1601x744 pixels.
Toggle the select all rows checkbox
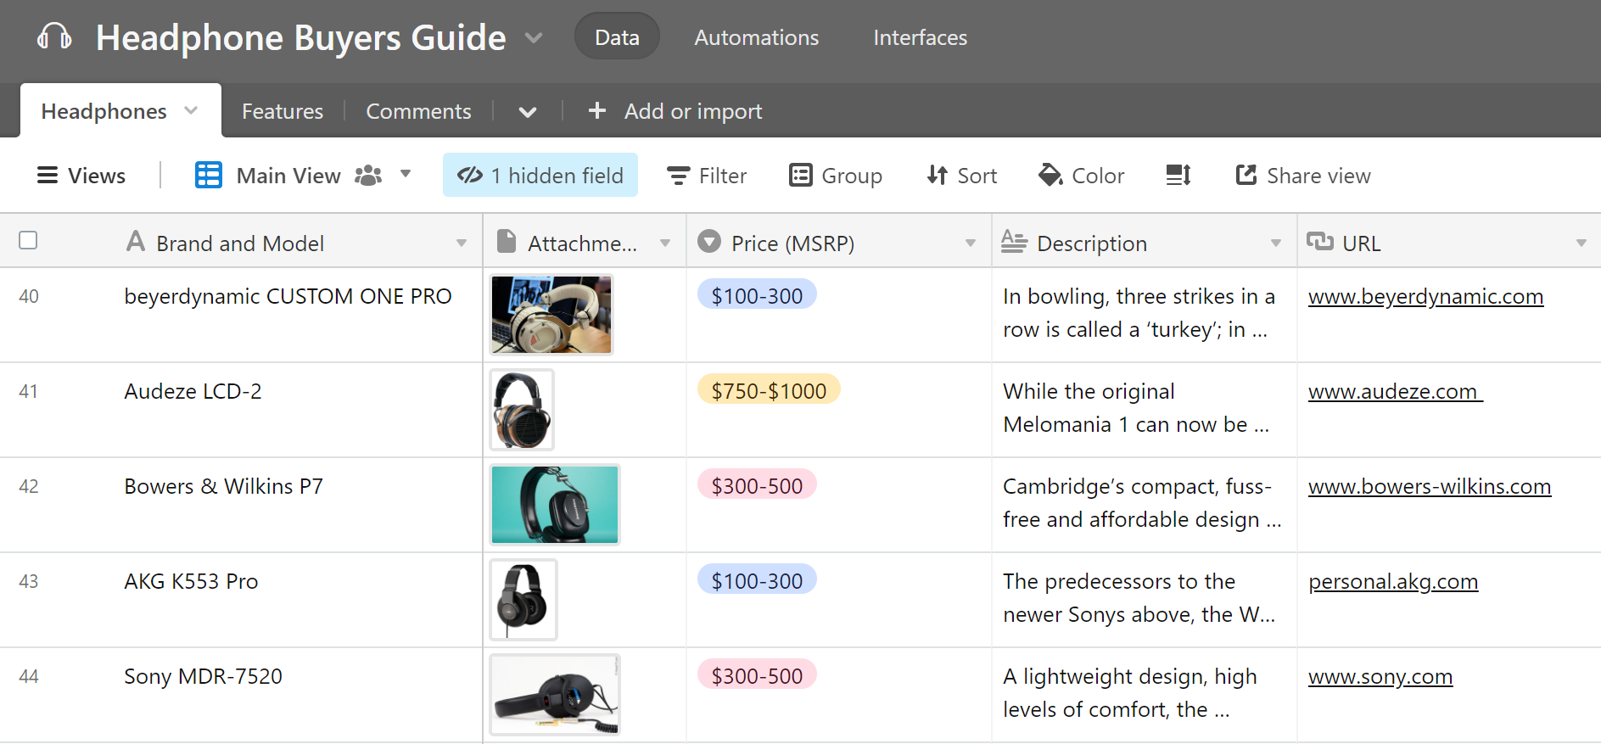(x=28, y=240)
